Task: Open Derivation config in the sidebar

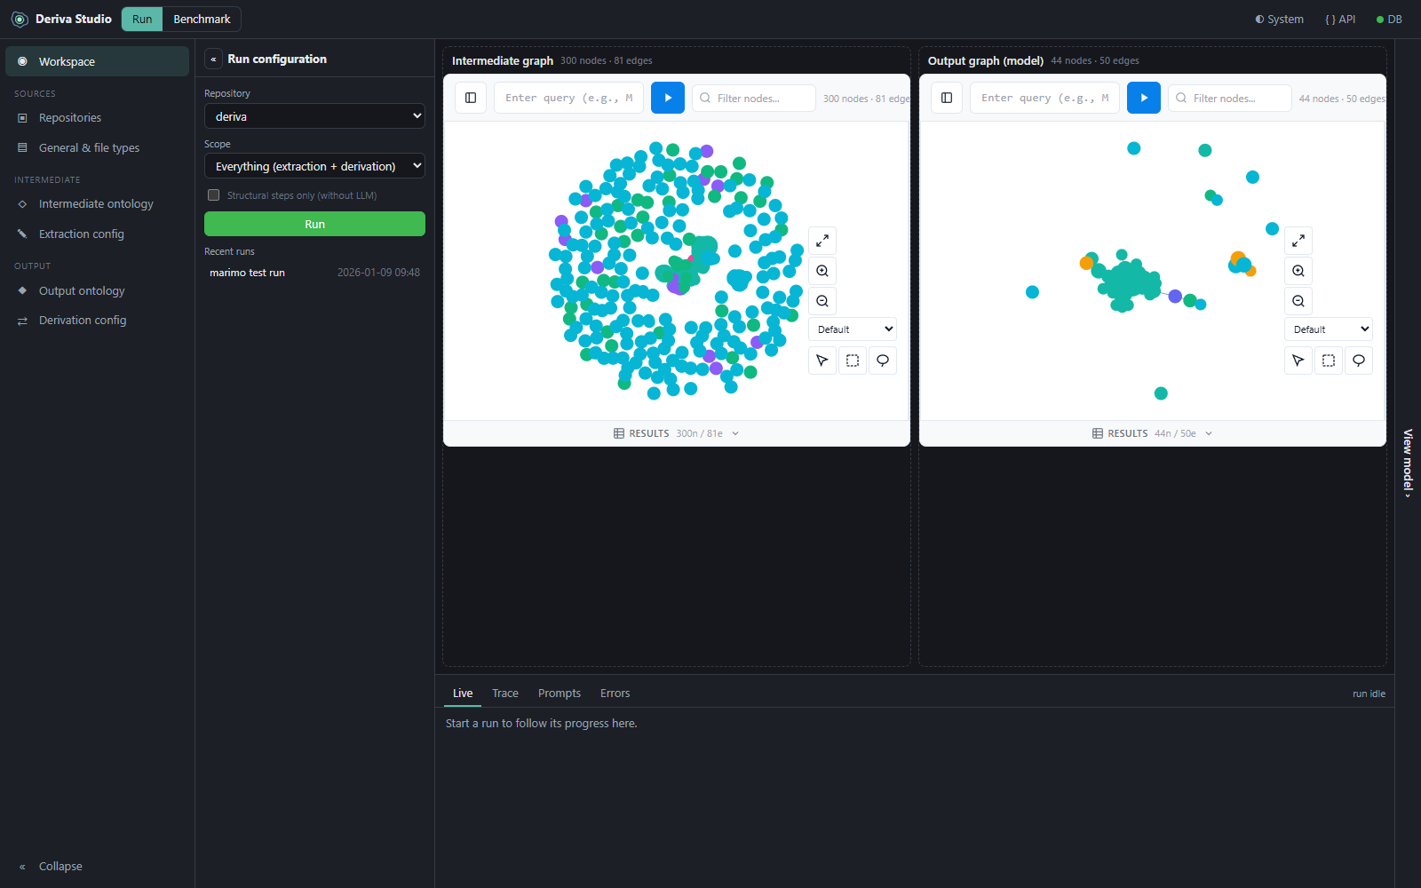Action: tap(97, 321)
